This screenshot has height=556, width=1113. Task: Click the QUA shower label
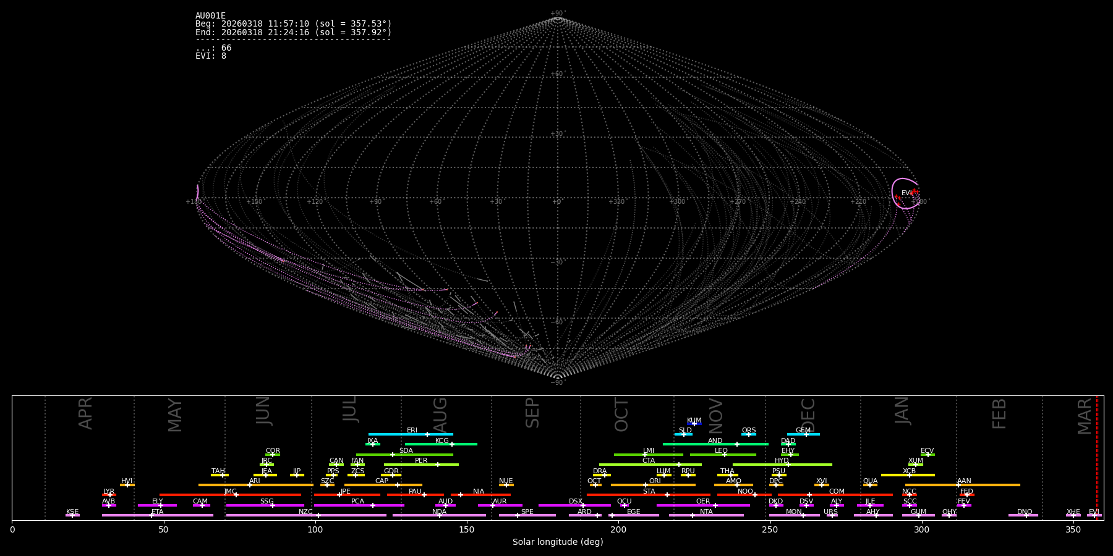[x=870, y=481]
